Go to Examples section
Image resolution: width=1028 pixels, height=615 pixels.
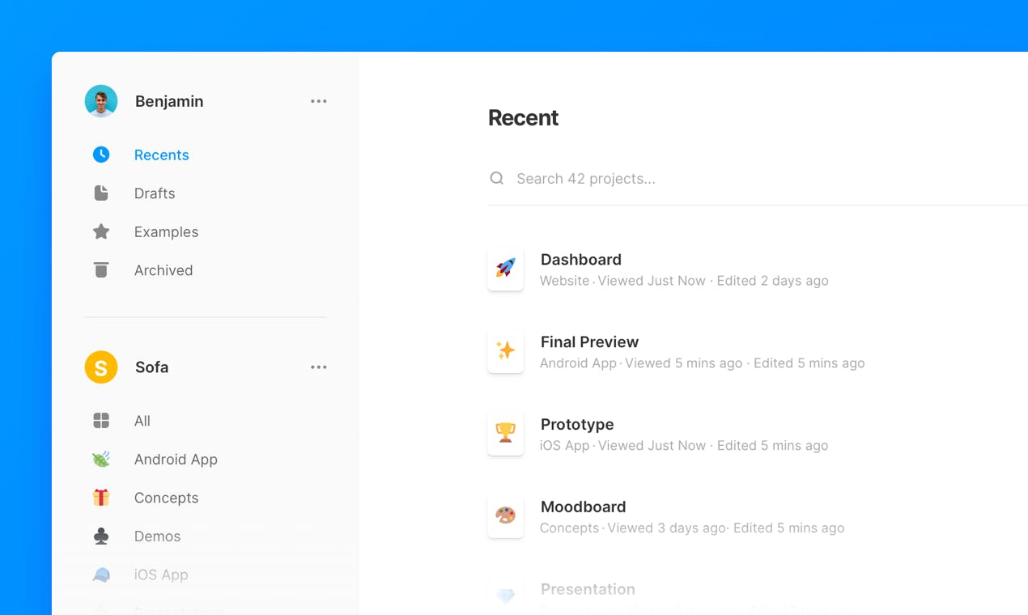pyautogui.click(x=166, y=231)
